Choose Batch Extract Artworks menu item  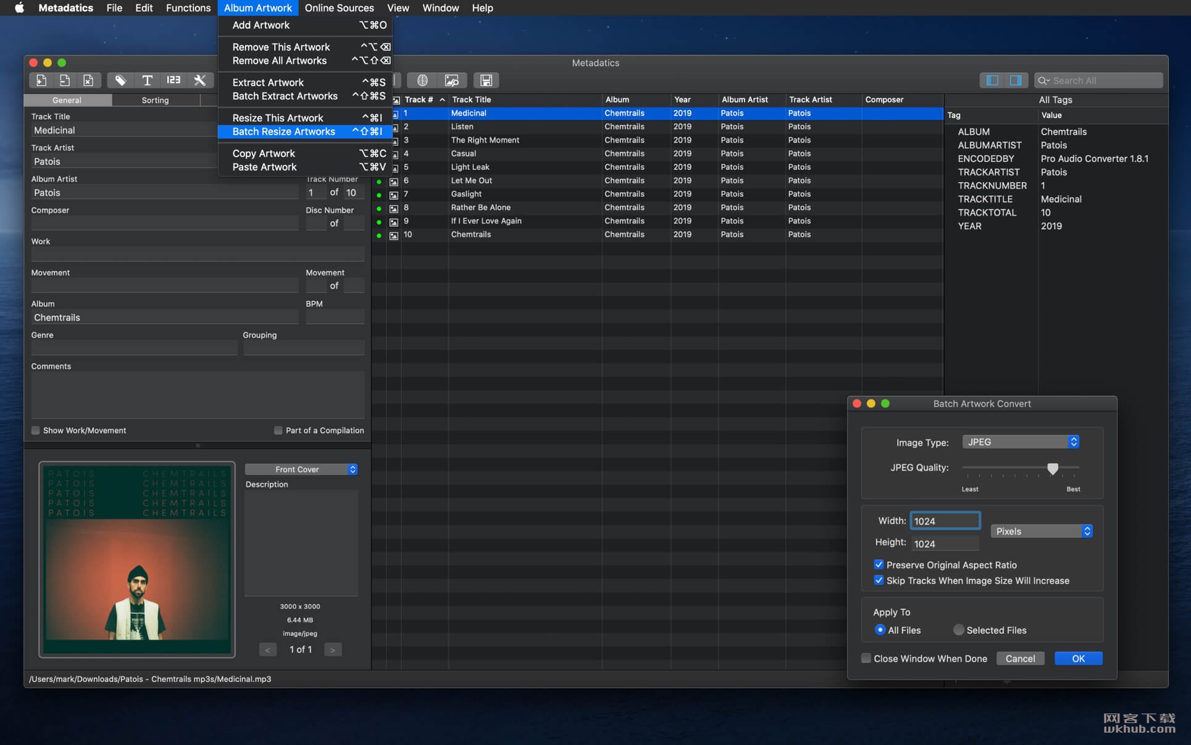pyautogui.click(x=305, y=96)
